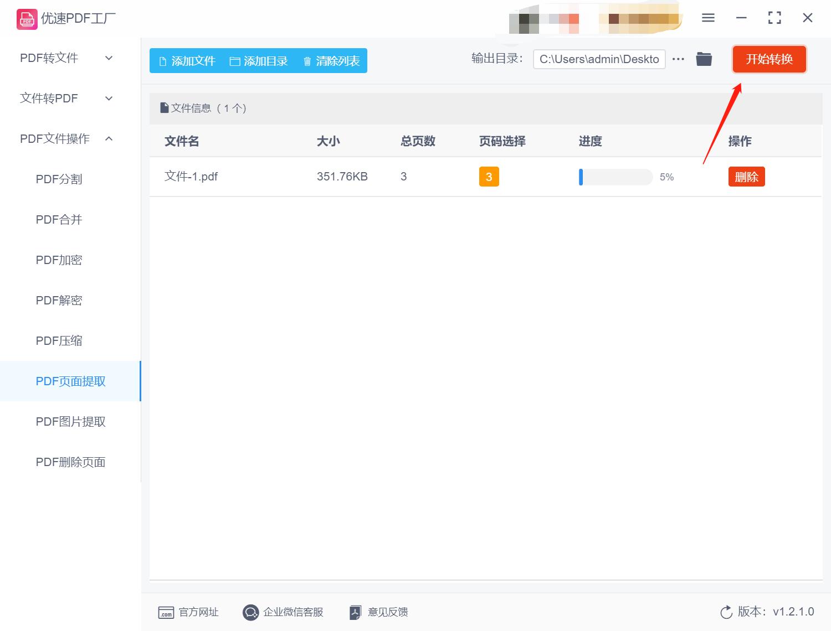Open 企业微信客服 customer service icon
This screenshot has height=631, width=831.
(250, 612)
